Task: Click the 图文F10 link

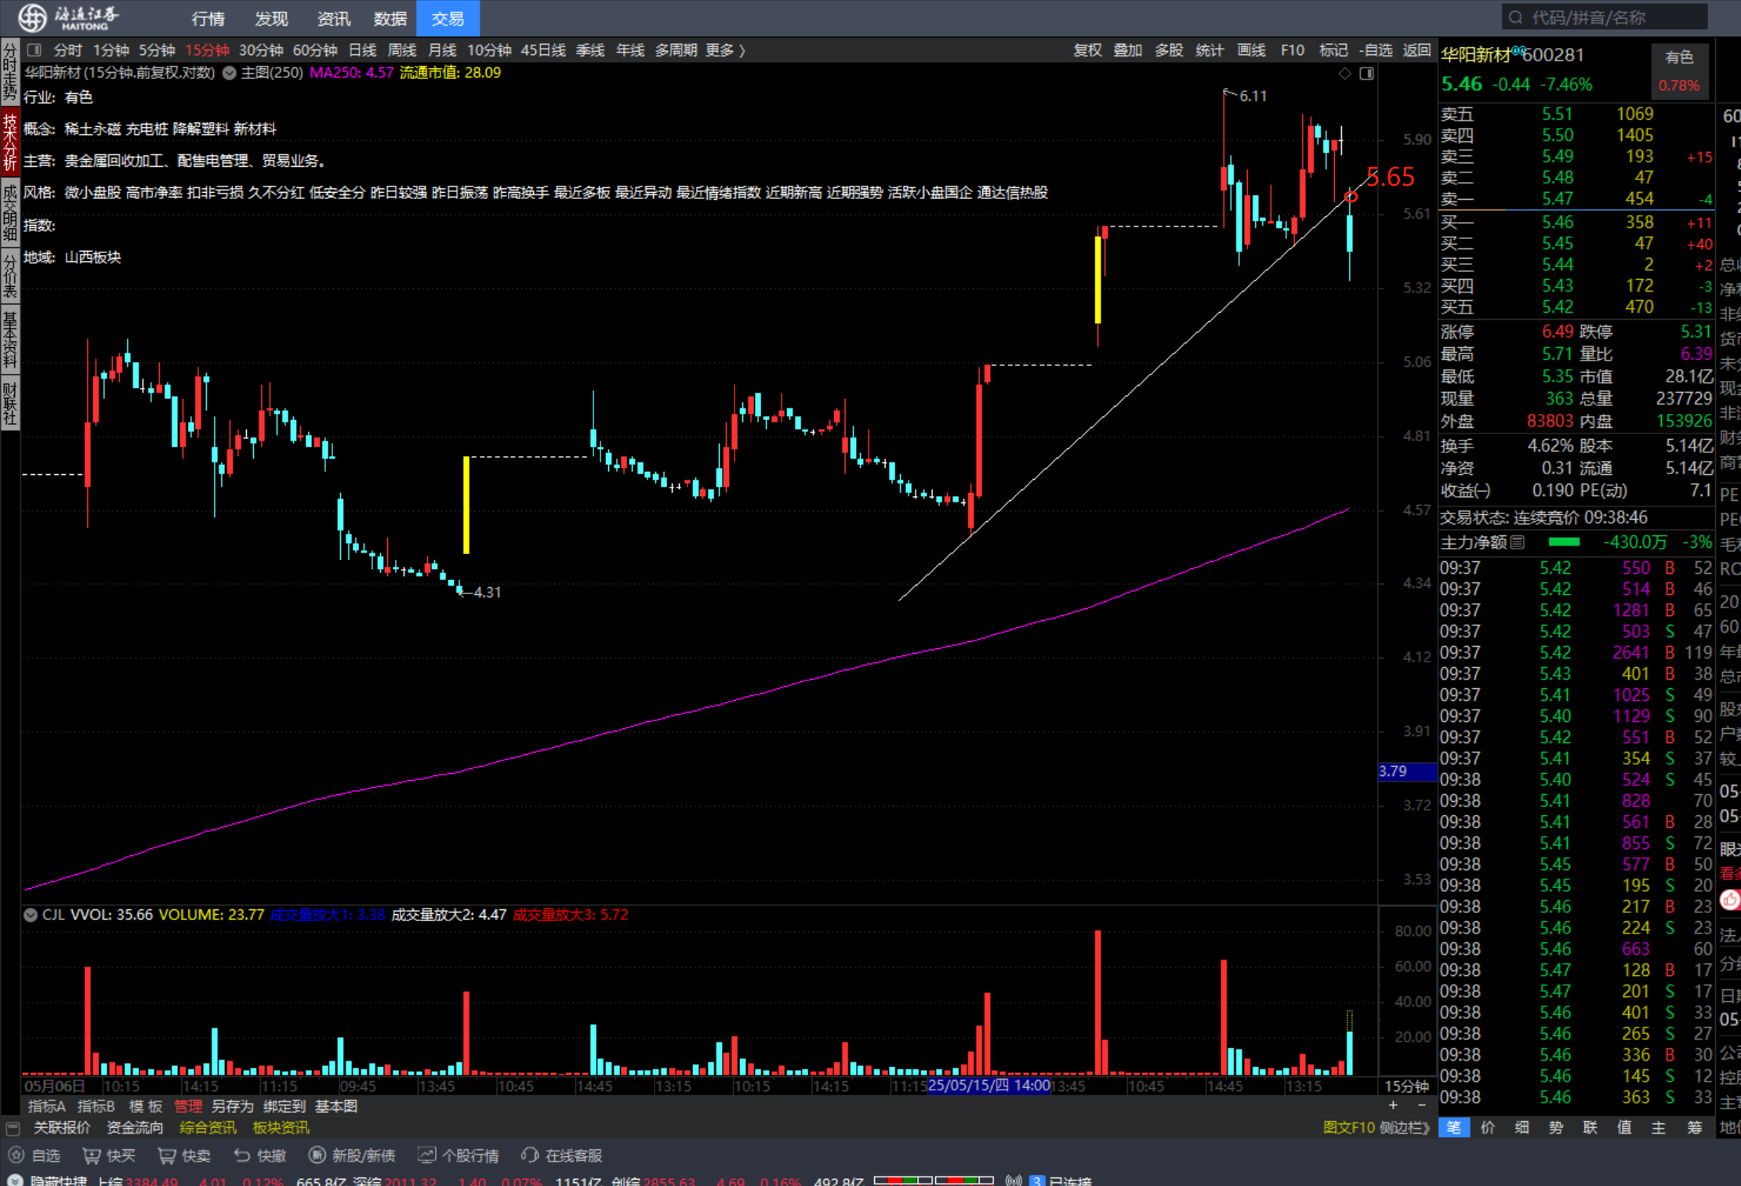Action: [x=1348, y=1127]
